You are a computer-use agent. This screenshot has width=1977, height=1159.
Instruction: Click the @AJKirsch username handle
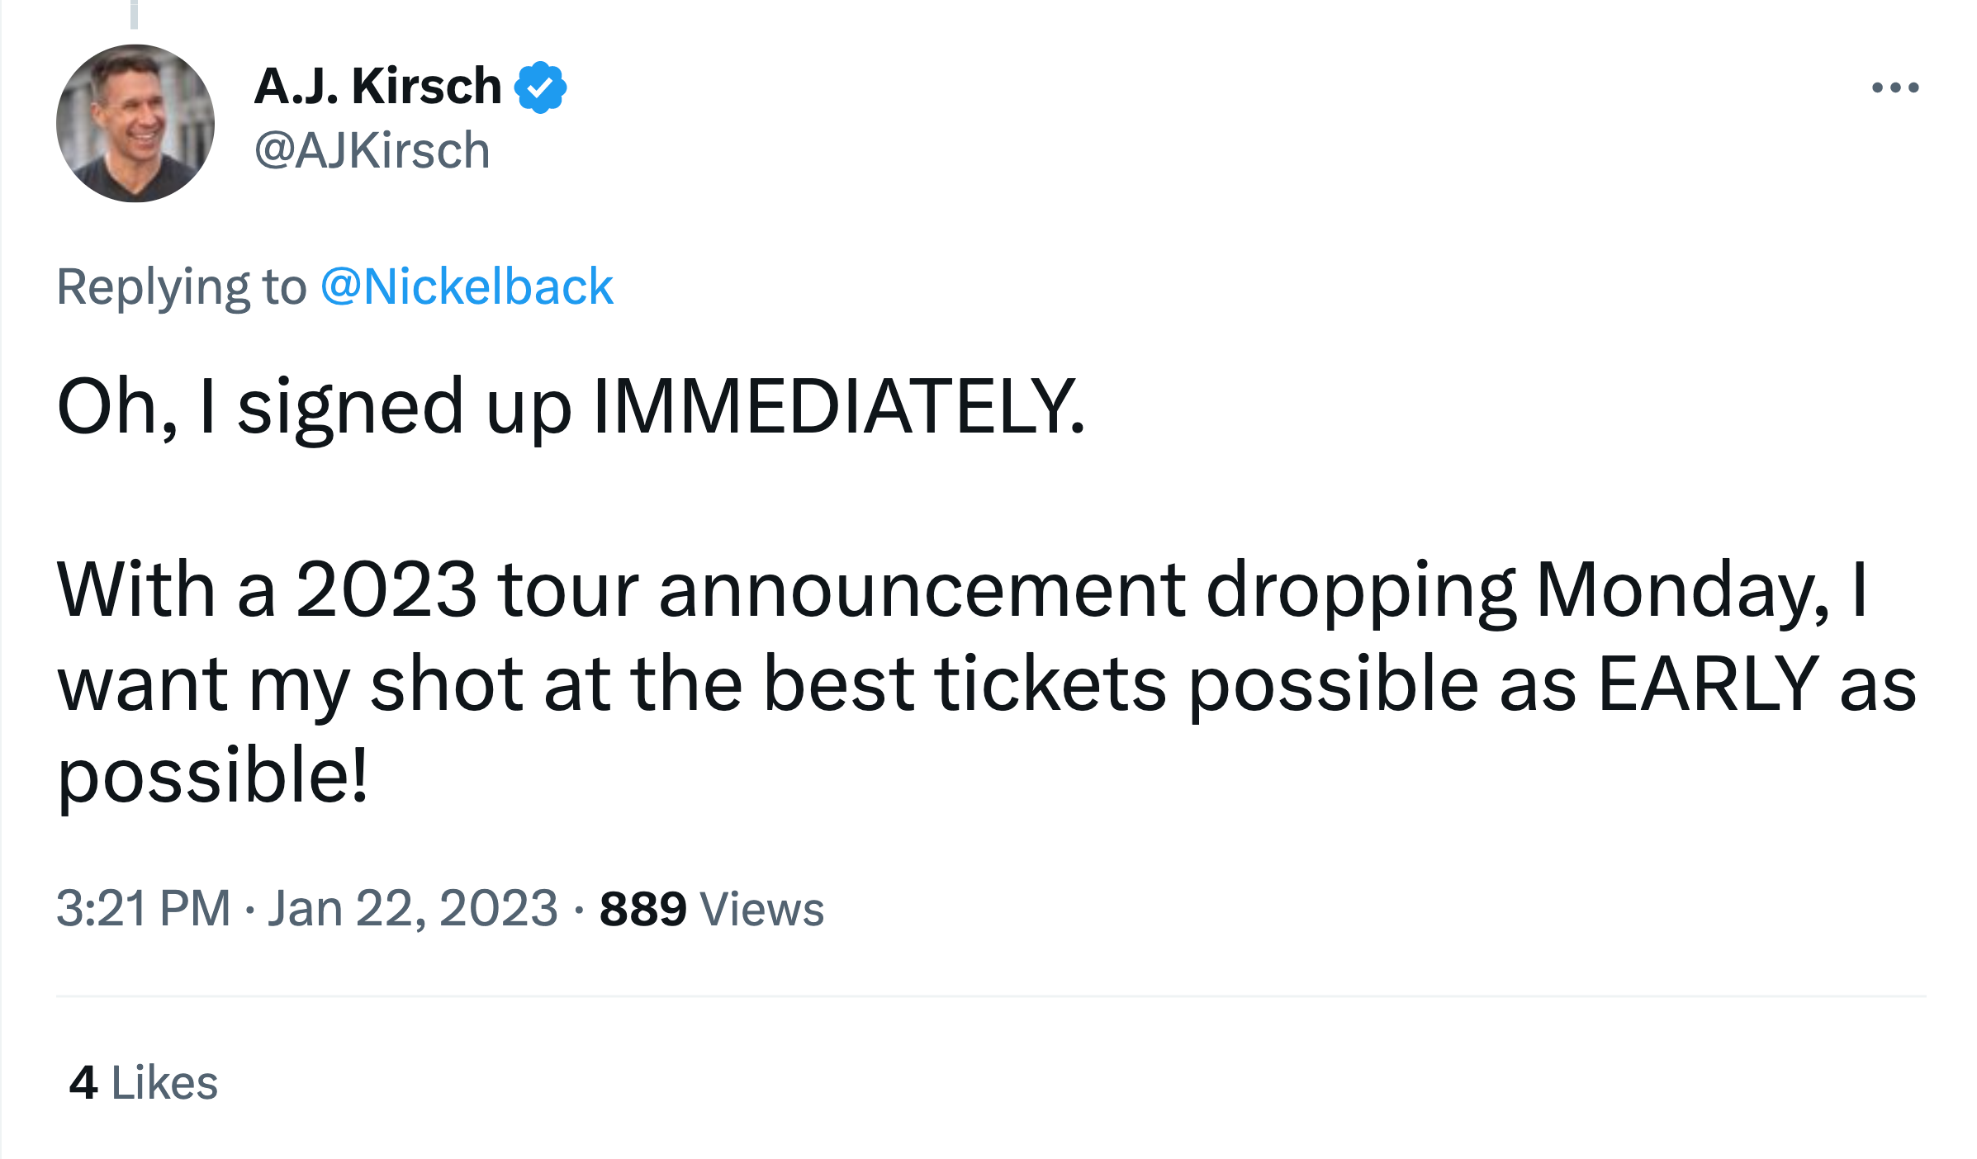(x=371, y=150)
